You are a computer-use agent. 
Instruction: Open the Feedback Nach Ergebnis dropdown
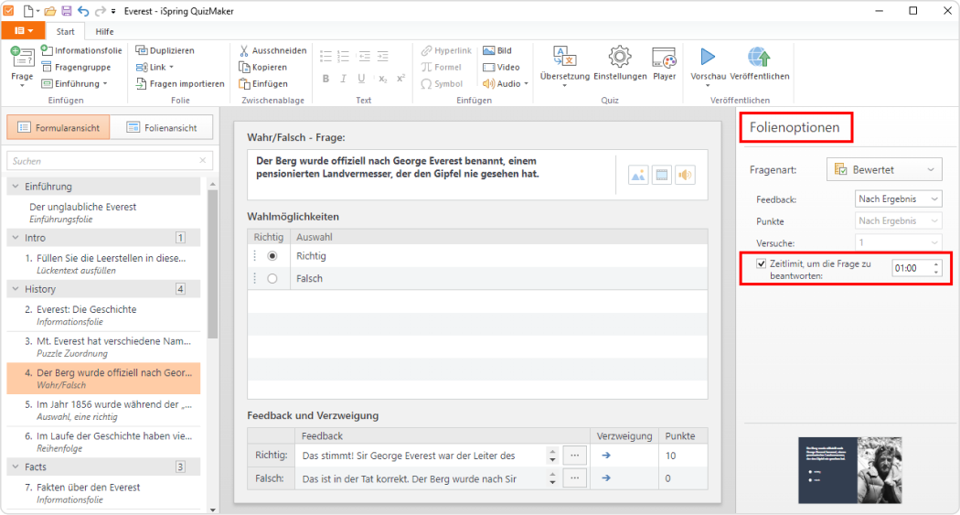pyautogui.click(x=898, y=199)
